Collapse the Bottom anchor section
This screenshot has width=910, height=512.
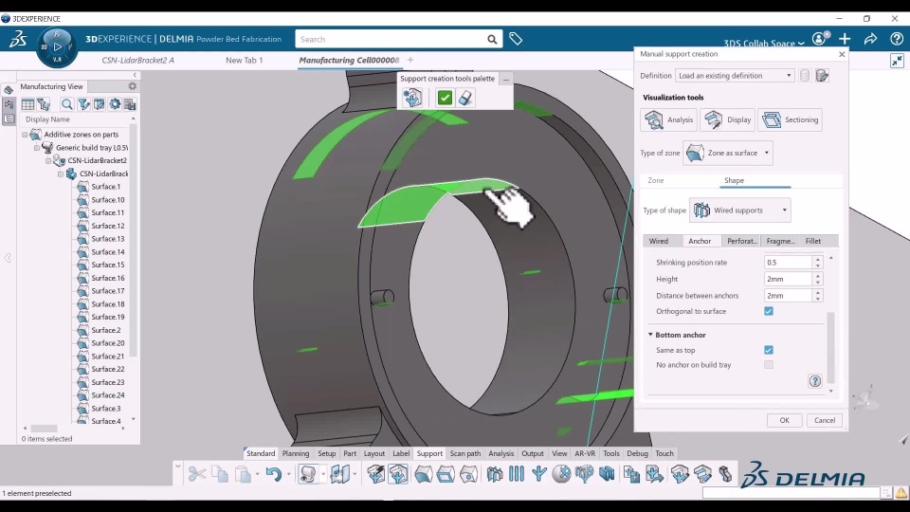click(x=650, y=335)
